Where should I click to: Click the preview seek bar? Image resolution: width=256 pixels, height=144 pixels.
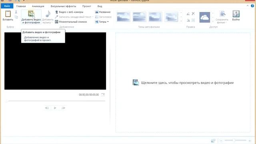[x=56, y=101]
